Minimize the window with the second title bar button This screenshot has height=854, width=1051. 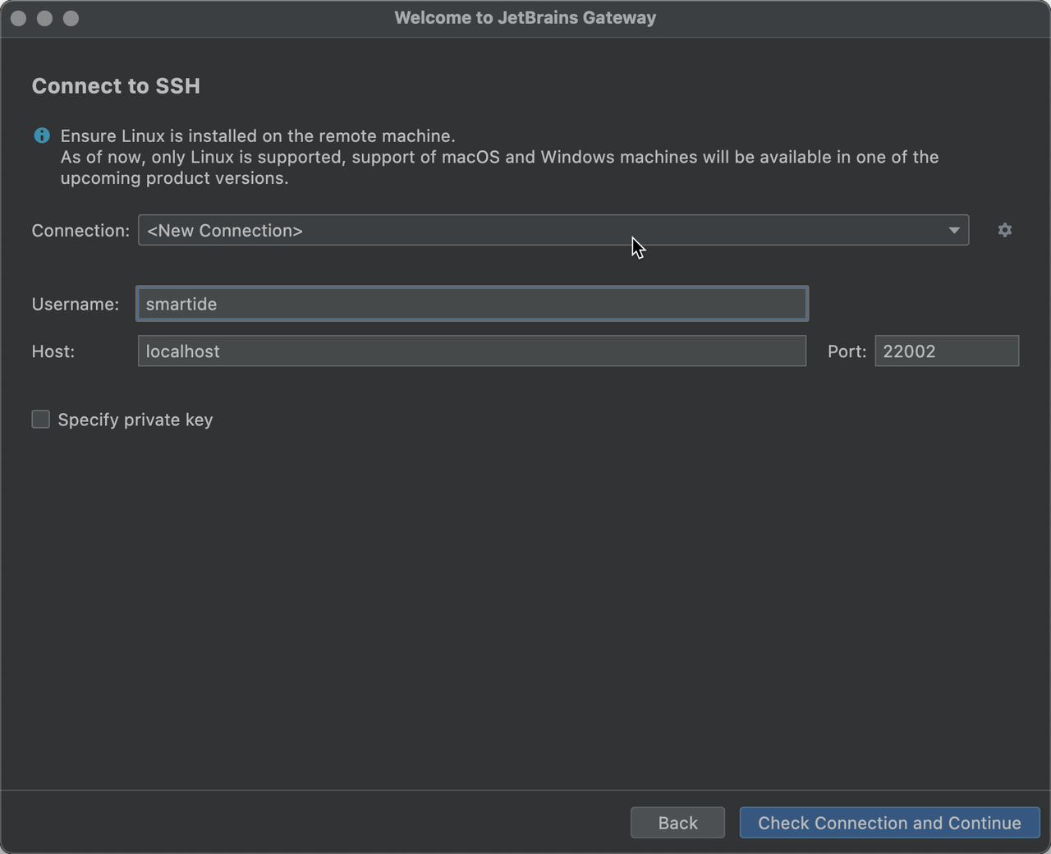[x=44, y=18]
